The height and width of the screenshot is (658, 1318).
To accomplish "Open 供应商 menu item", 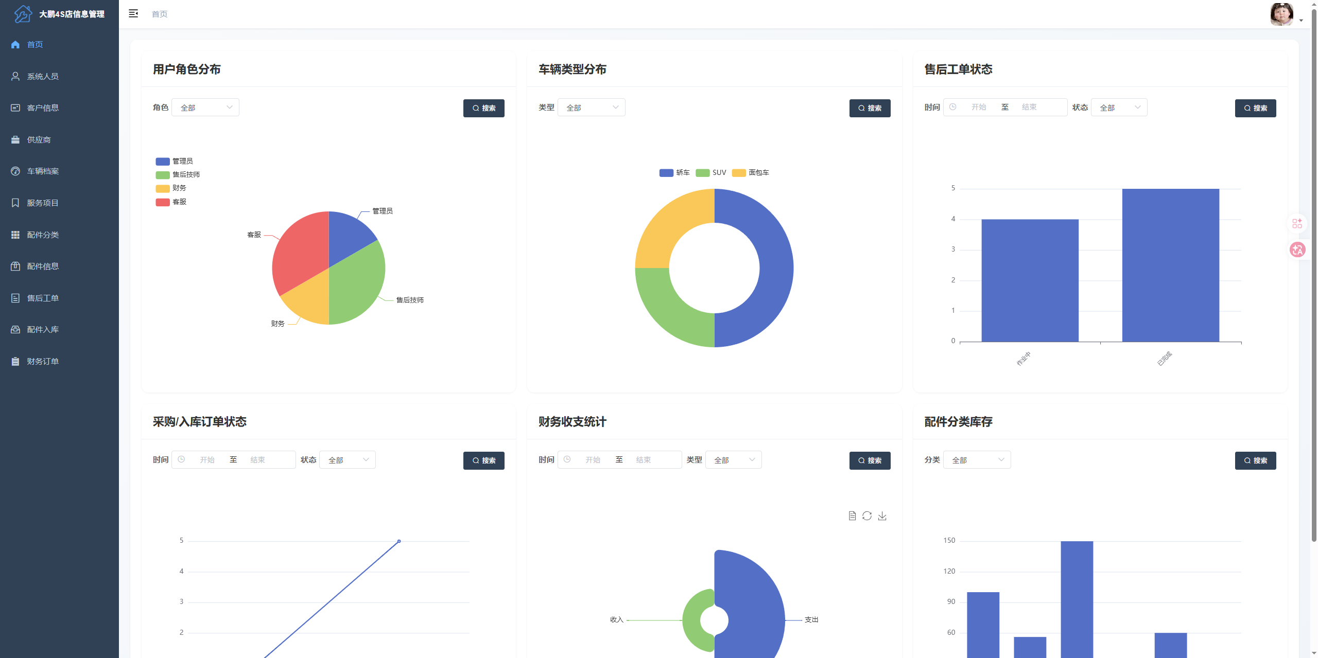I will coord(59,139).
